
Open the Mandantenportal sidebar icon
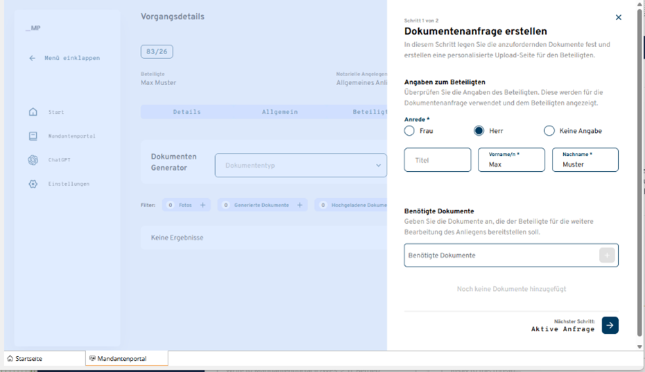pos(33,136)
